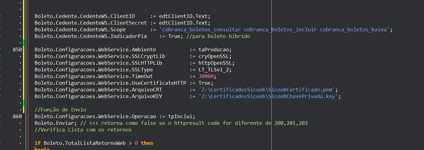Set breakpoint dot on the TimeOut line
This screenshot has width=424, height=150.
[x=0, y=76]
